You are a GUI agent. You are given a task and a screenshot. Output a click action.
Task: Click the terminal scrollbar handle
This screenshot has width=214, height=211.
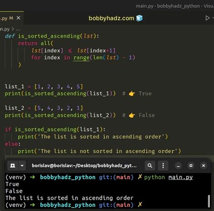(x=209, y=201)
